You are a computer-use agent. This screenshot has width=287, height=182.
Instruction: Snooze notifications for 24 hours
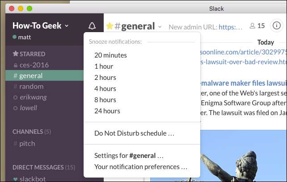point(107,111)
